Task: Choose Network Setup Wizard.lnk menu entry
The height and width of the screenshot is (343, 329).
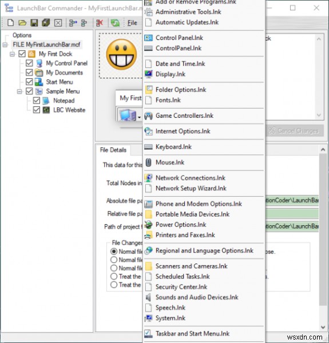Action: [204, 188]
